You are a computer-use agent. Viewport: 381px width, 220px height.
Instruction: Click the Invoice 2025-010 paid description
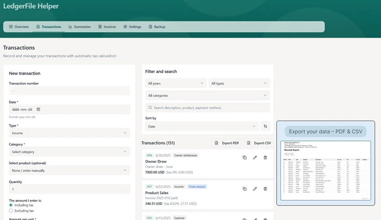(x=161, y=198)
